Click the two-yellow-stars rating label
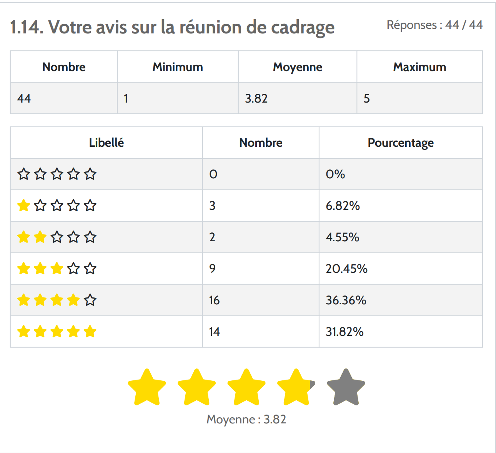Image resolution: width=496 pixels, height=453 pixels. (x=57, y=237)
